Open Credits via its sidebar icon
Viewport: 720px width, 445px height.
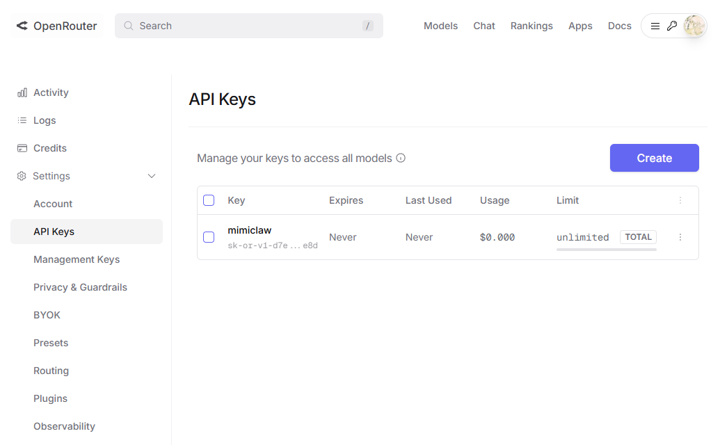tap(22, 147)
